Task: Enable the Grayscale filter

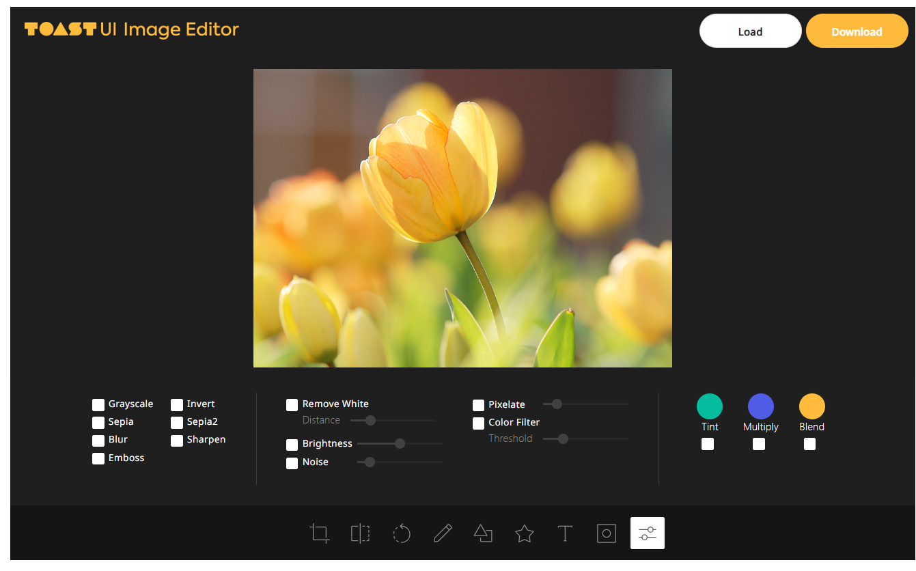Action: coord(98,404)
